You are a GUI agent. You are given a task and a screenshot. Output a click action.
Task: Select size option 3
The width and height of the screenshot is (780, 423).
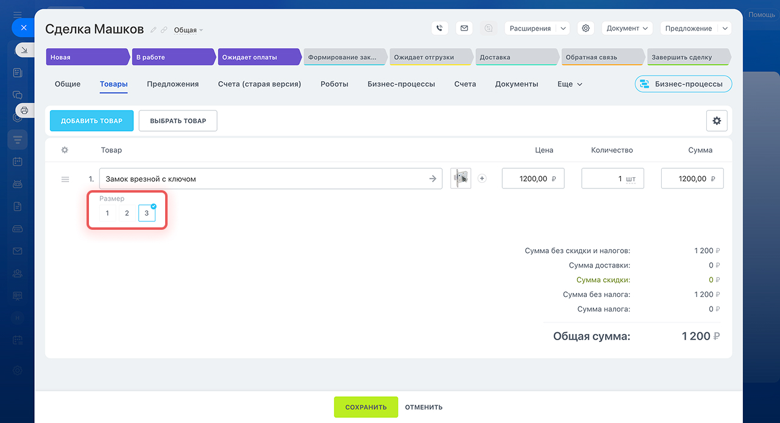tap(146, 213)
